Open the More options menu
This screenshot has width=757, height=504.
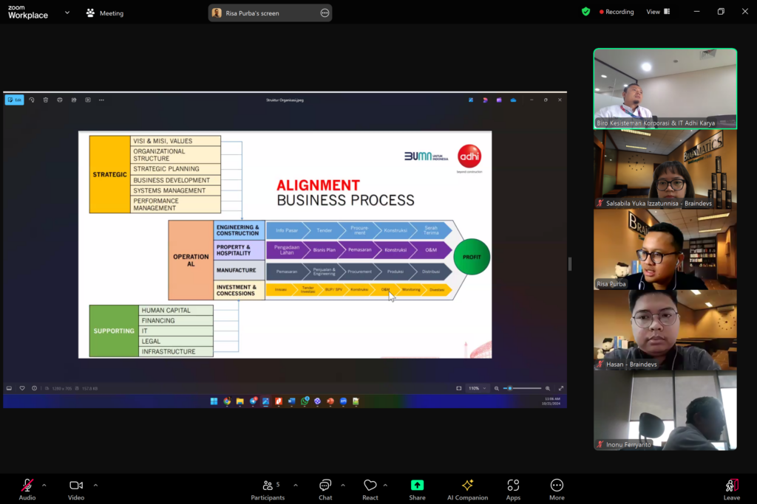tap(557, 486)
